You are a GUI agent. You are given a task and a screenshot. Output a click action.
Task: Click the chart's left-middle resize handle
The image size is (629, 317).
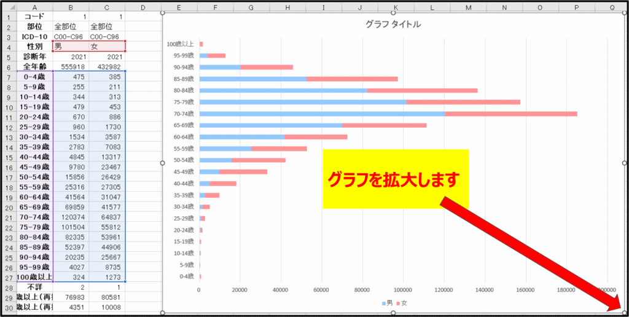tap(163, 163)
